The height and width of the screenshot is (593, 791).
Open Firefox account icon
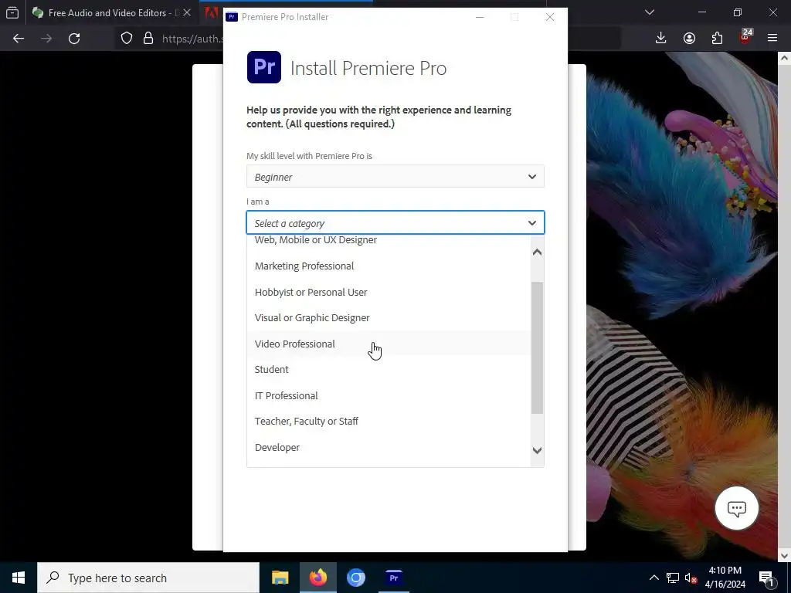[689, 39]
